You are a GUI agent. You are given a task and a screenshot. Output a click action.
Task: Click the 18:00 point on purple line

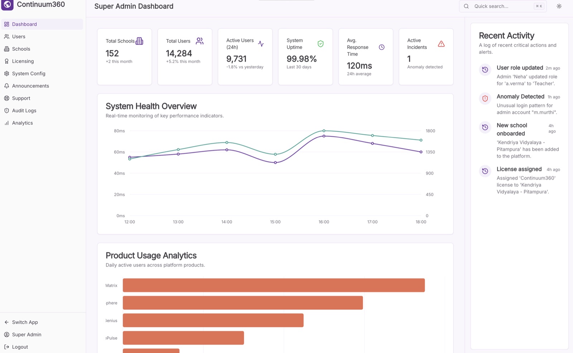pos(421,152)
